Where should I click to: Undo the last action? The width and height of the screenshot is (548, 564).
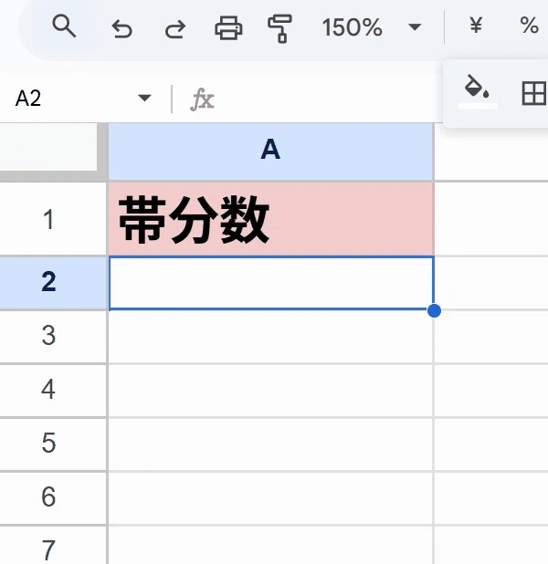coord(121,28)
